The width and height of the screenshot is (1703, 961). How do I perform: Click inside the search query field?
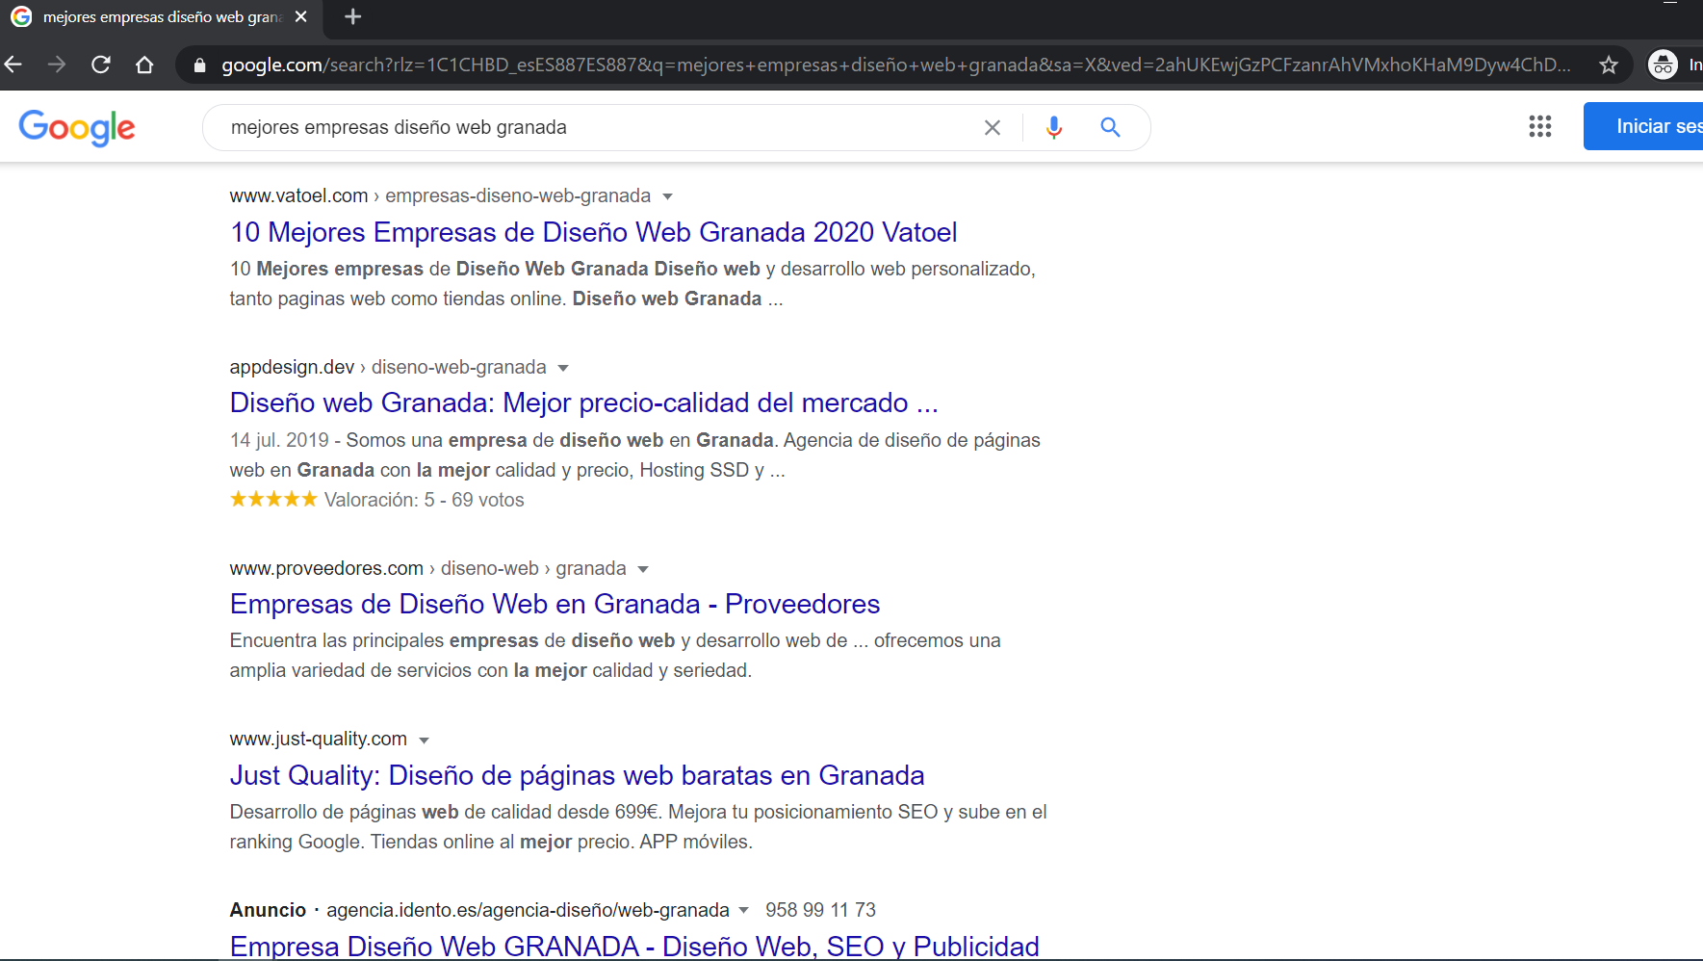[578, 126]
